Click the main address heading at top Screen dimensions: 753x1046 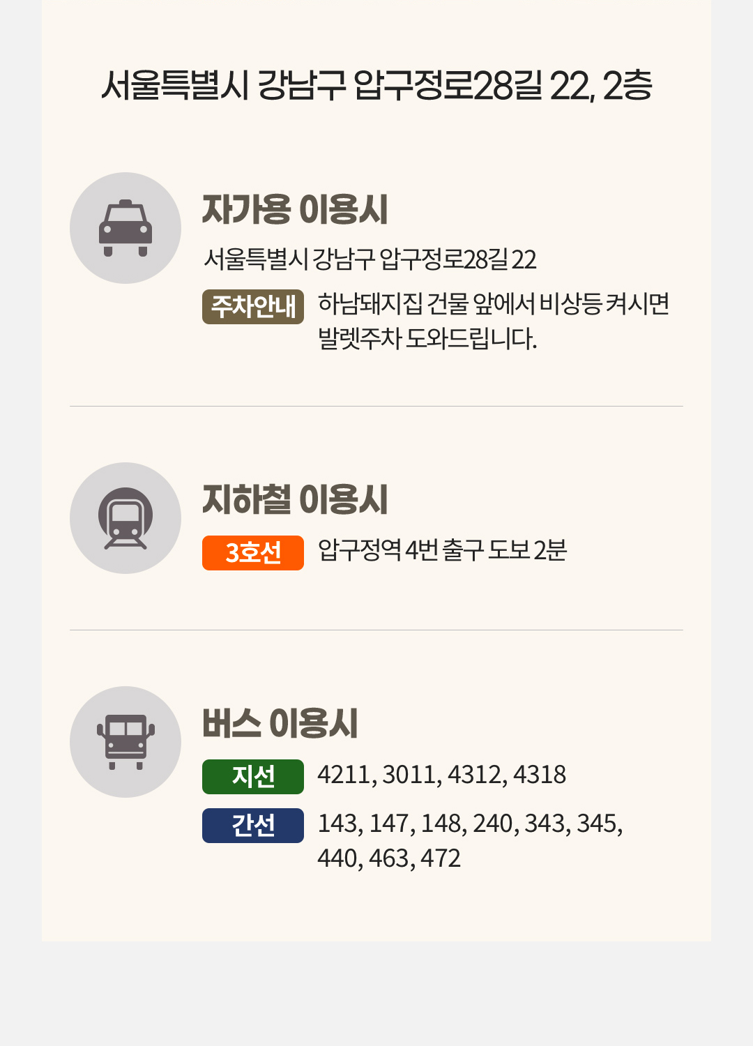coord(376,86)
